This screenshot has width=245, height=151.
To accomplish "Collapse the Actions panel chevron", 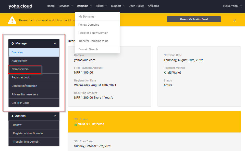I will [x=55, y=116].
